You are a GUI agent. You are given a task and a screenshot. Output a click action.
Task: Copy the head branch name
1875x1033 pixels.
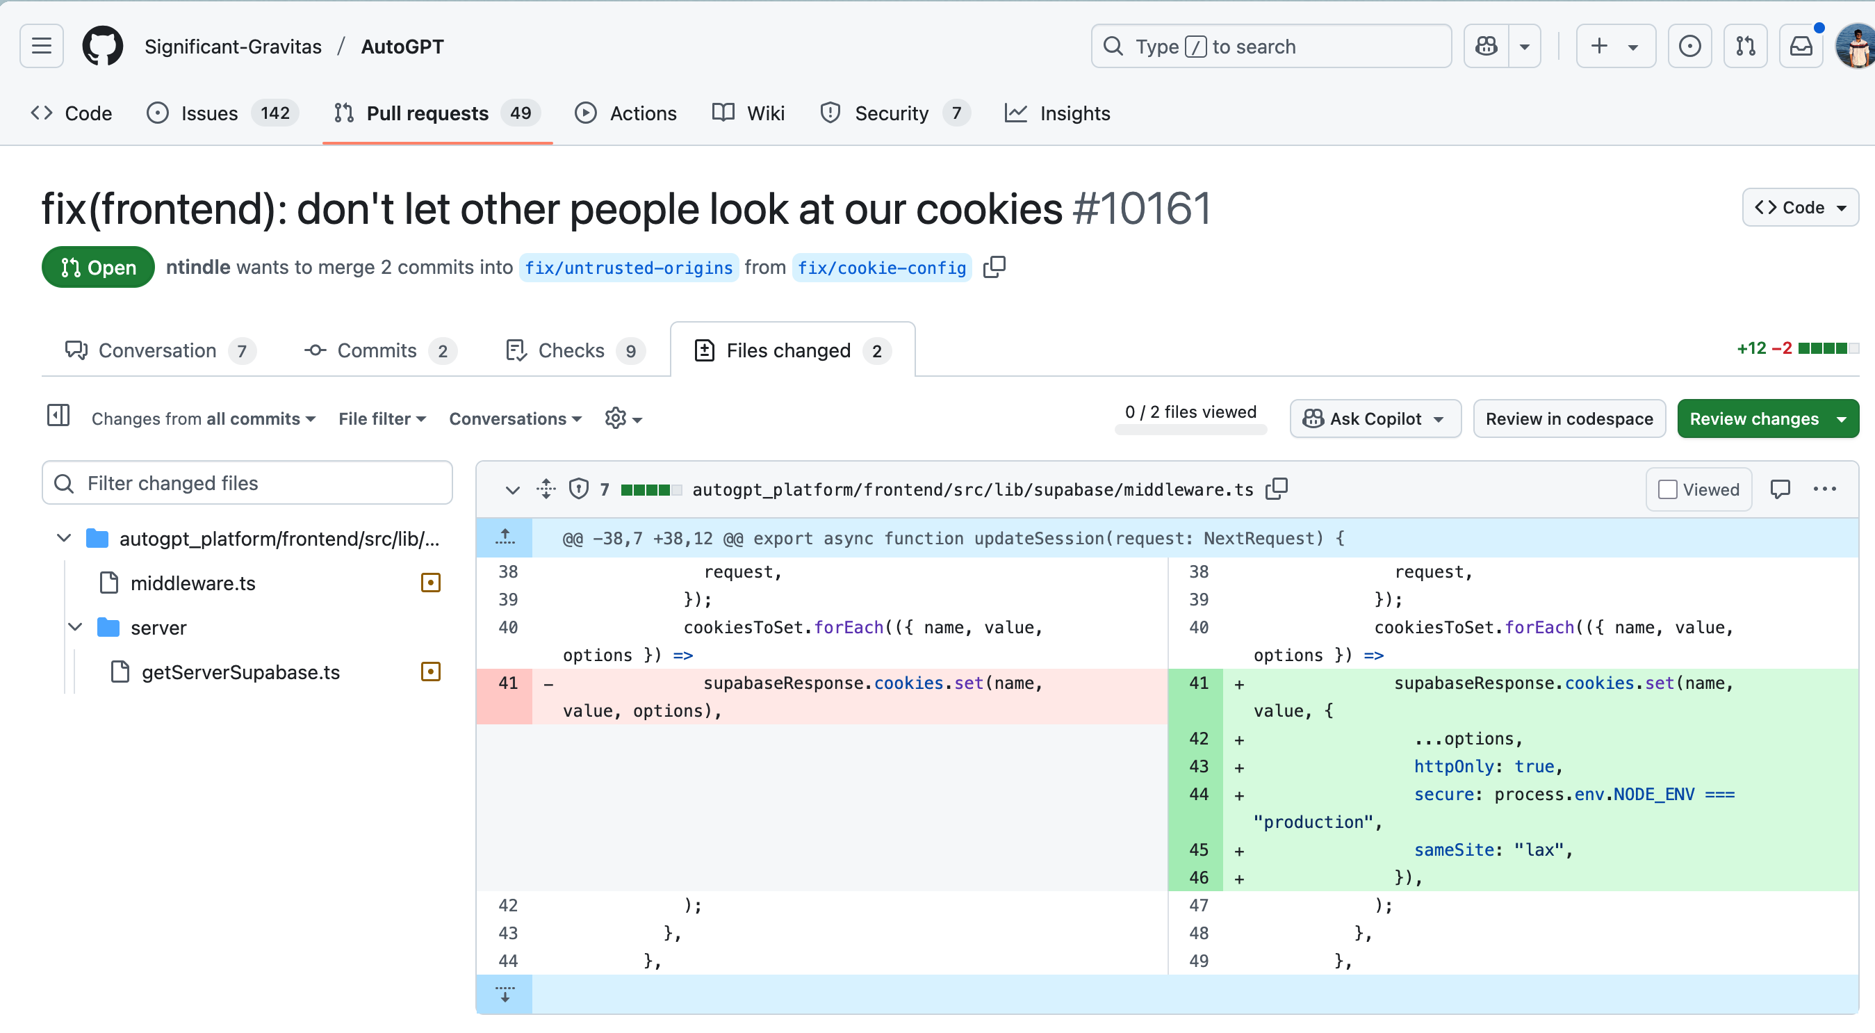[x=994, y=267]
